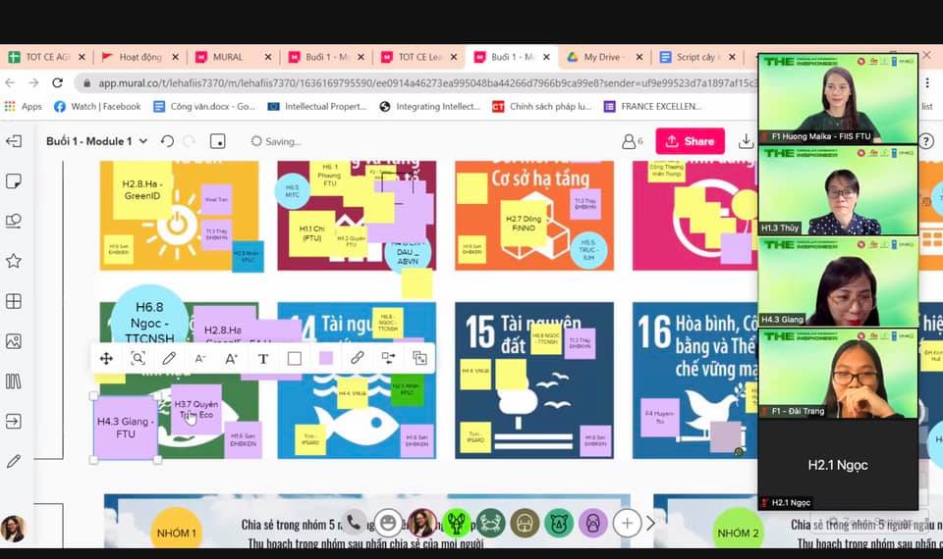Click the import arrow icon in sidebar

(13, 421)
